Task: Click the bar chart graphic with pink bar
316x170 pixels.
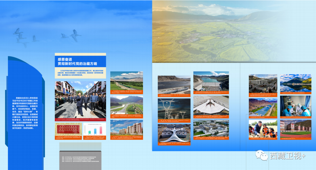Action: click(95, 129)
